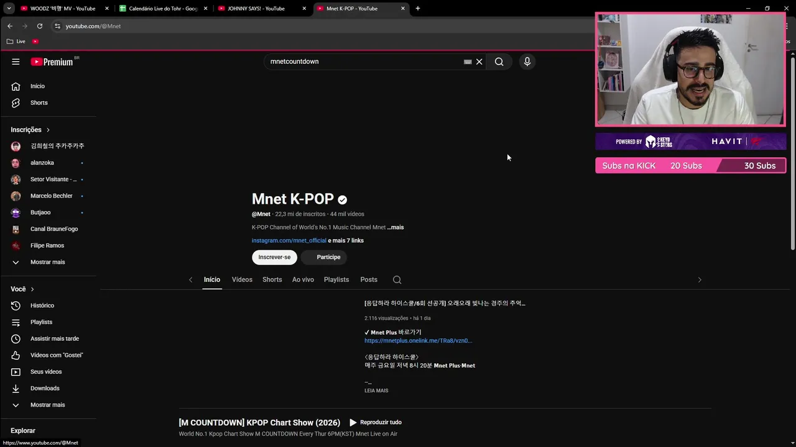The width and height of the screenshot is (796, 447).
Task: Open mnetplus.onelink.me link
Action: (419, 341)
